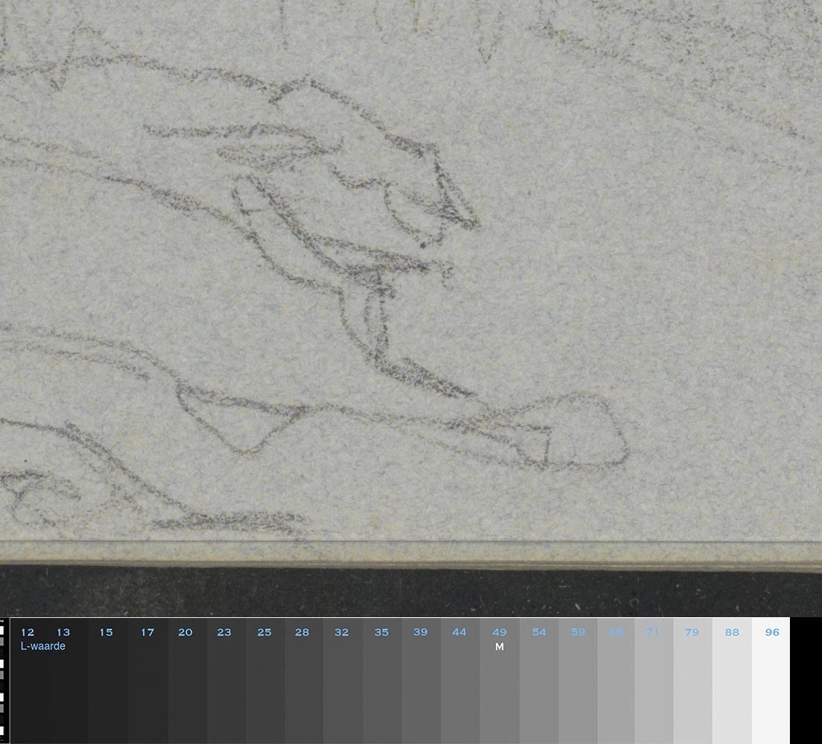Click the small dark dot in the sketch

point(421,241)
